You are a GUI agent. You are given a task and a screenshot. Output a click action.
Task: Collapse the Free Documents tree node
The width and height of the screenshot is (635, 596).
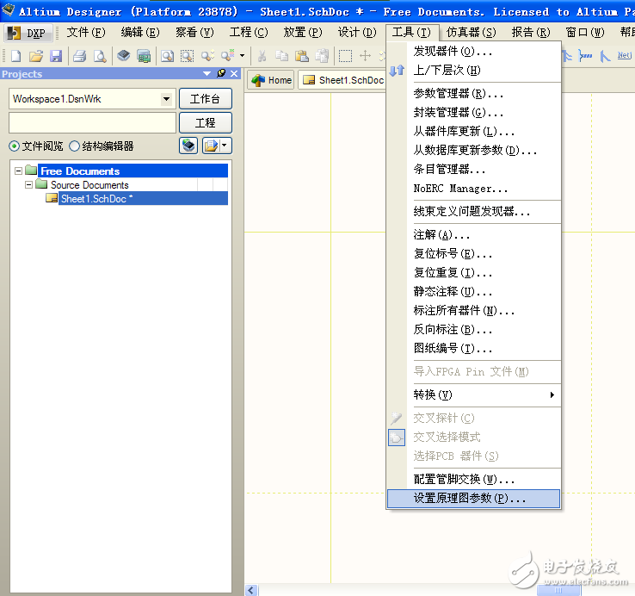click(18, 171)
